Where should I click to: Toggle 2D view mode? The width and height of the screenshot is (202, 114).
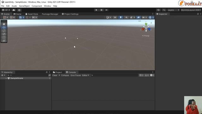pyautogui.click(x=115, y=17)
